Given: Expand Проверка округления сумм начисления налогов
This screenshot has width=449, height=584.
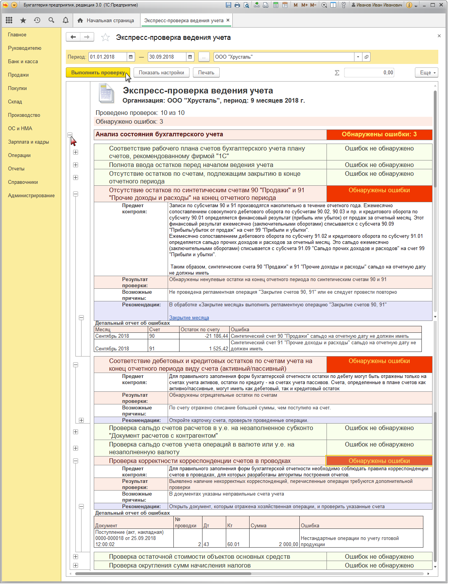Looking at the screenshot, I should 76,565.
